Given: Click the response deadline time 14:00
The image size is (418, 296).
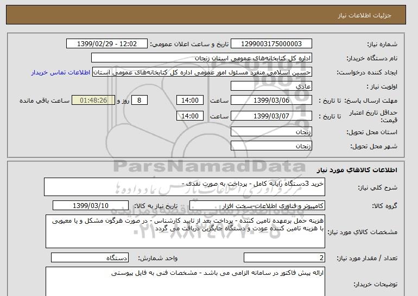Looking at the screenshot, I should coord(190,100).
